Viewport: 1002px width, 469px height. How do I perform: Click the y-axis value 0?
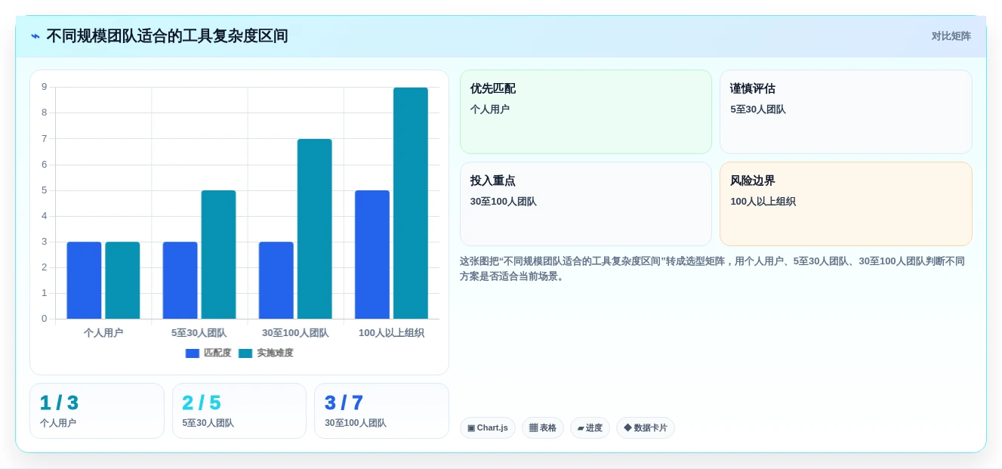(45, 319)
